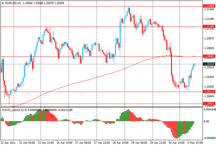Viewport: 216px width, 146px height.
Task: Click the 1.20200 price scale value
Action: click(x=209, y=87)
